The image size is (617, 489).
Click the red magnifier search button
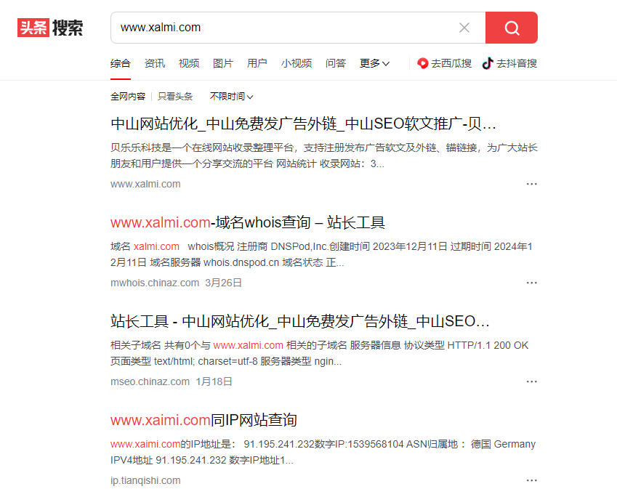coord(512,28)
